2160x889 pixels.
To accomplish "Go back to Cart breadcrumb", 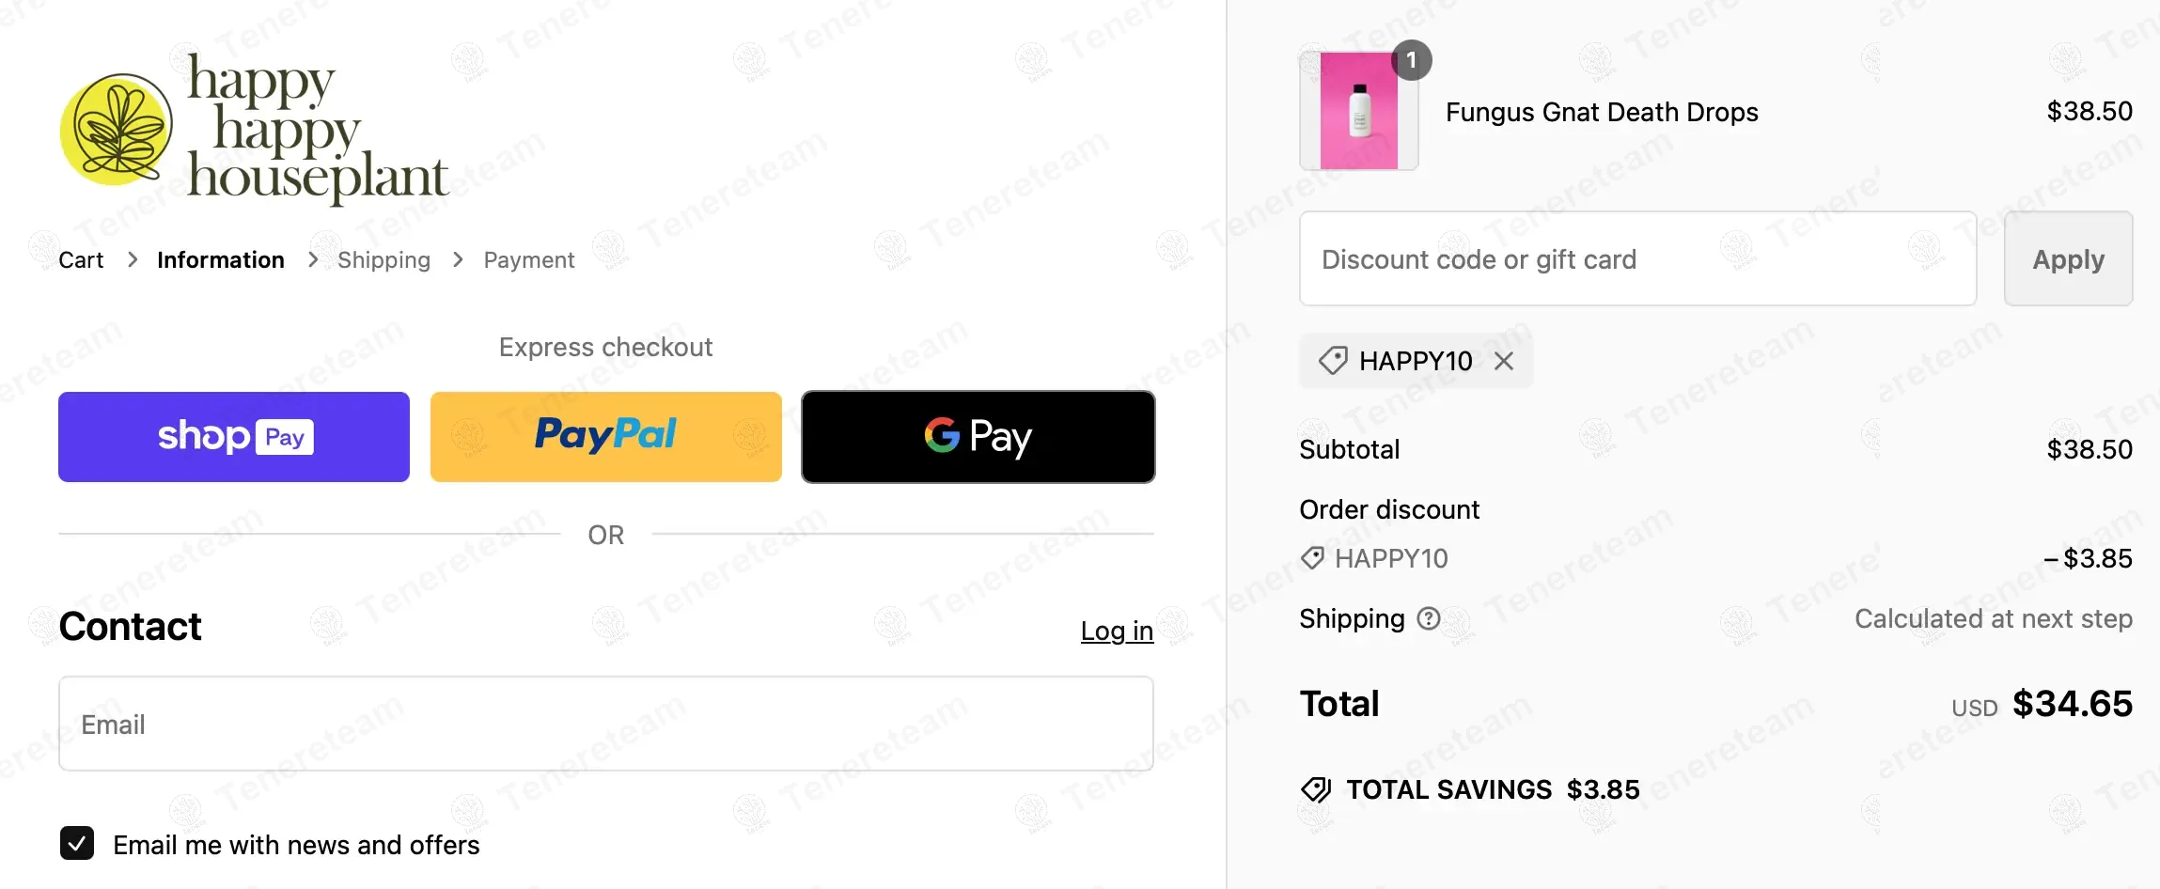I will (x=81, y=260).
